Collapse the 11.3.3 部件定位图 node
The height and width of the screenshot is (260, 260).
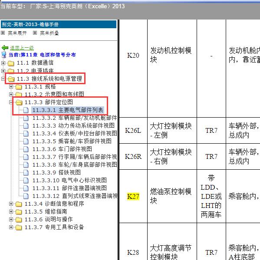[x=11, y=102]
